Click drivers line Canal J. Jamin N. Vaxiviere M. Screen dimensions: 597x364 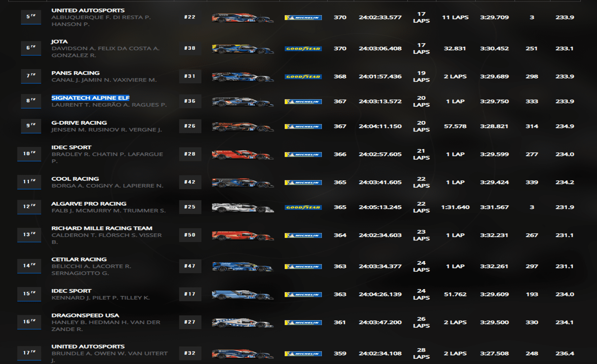click(104, 80)
